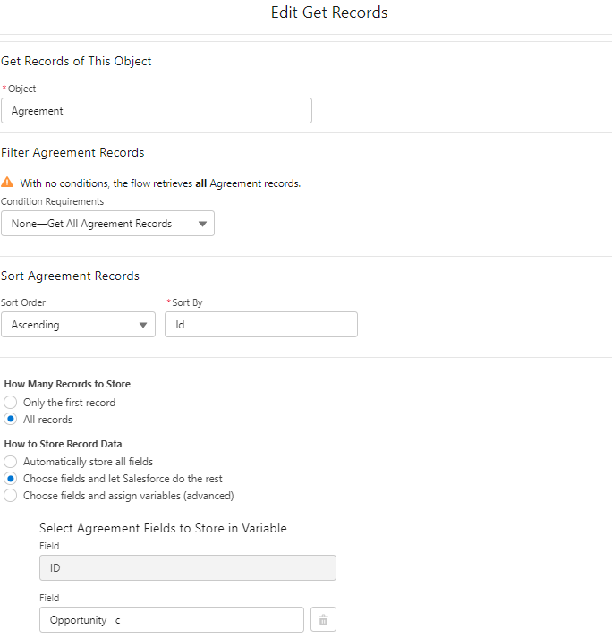Click the 'Sort Agreement Records' heading
Viewport: 612px width, 638px height.
click(x=70, y=276)
